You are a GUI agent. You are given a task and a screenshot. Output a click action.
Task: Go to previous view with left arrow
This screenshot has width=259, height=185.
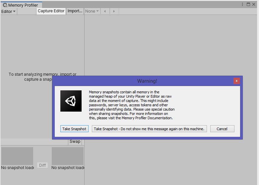click(105, 11)
